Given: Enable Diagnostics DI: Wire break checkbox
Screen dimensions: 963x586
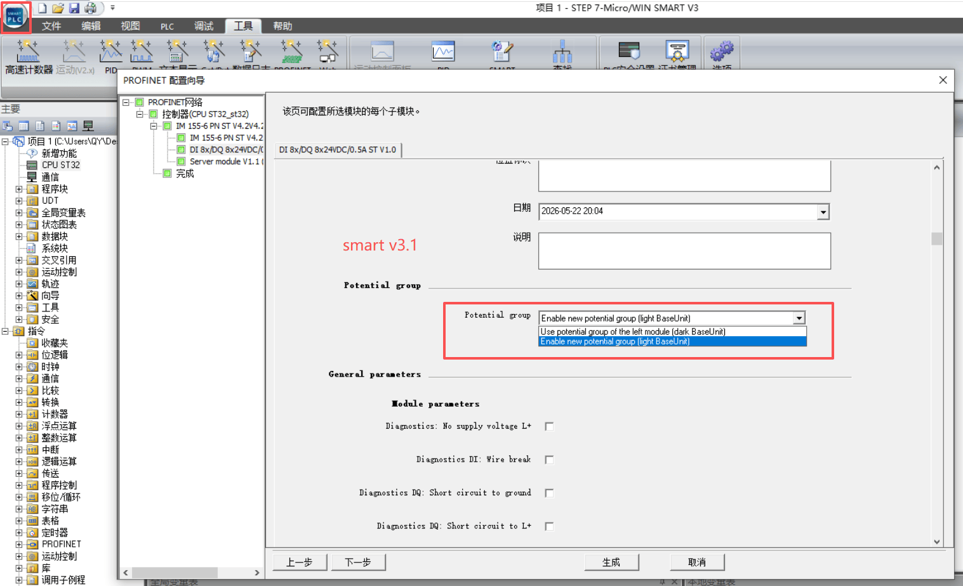Looking at the screenshot, I should point(549,460).
